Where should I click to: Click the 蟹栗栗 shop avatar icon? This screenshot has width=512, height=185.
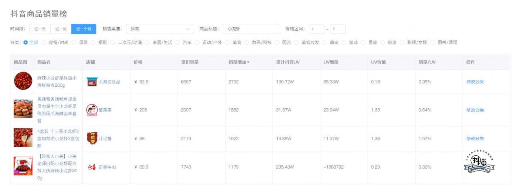[x=92, y=110]
